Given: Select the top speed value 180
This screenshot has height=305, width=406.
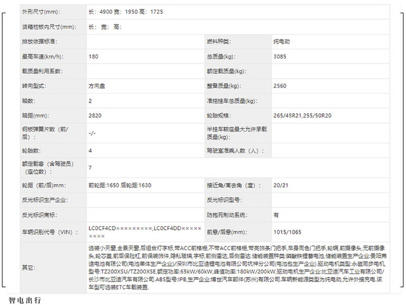Looking at the screenshot, I should click(94, 57).
